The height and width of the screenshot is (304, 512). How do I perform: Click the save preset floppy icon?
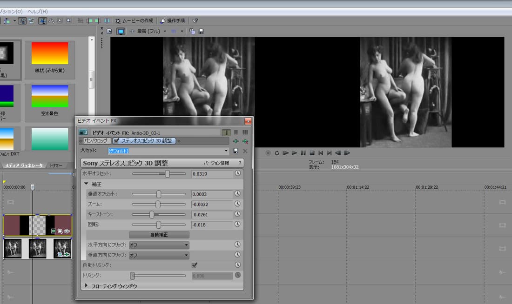tap(236, 151)
